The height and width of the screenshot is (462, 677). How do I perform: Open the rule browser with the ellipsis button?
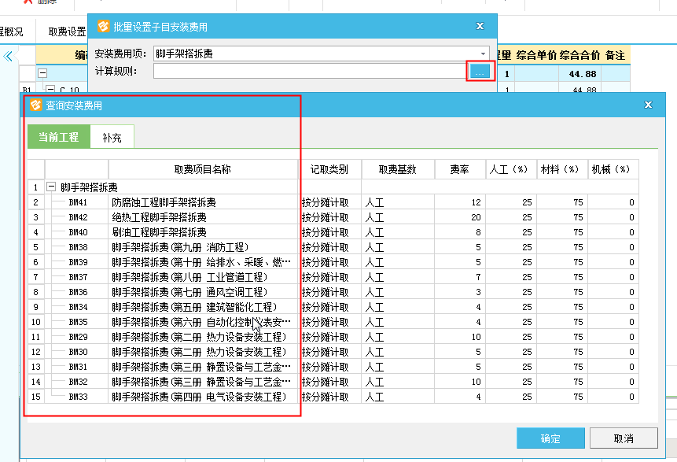point(480,72)
